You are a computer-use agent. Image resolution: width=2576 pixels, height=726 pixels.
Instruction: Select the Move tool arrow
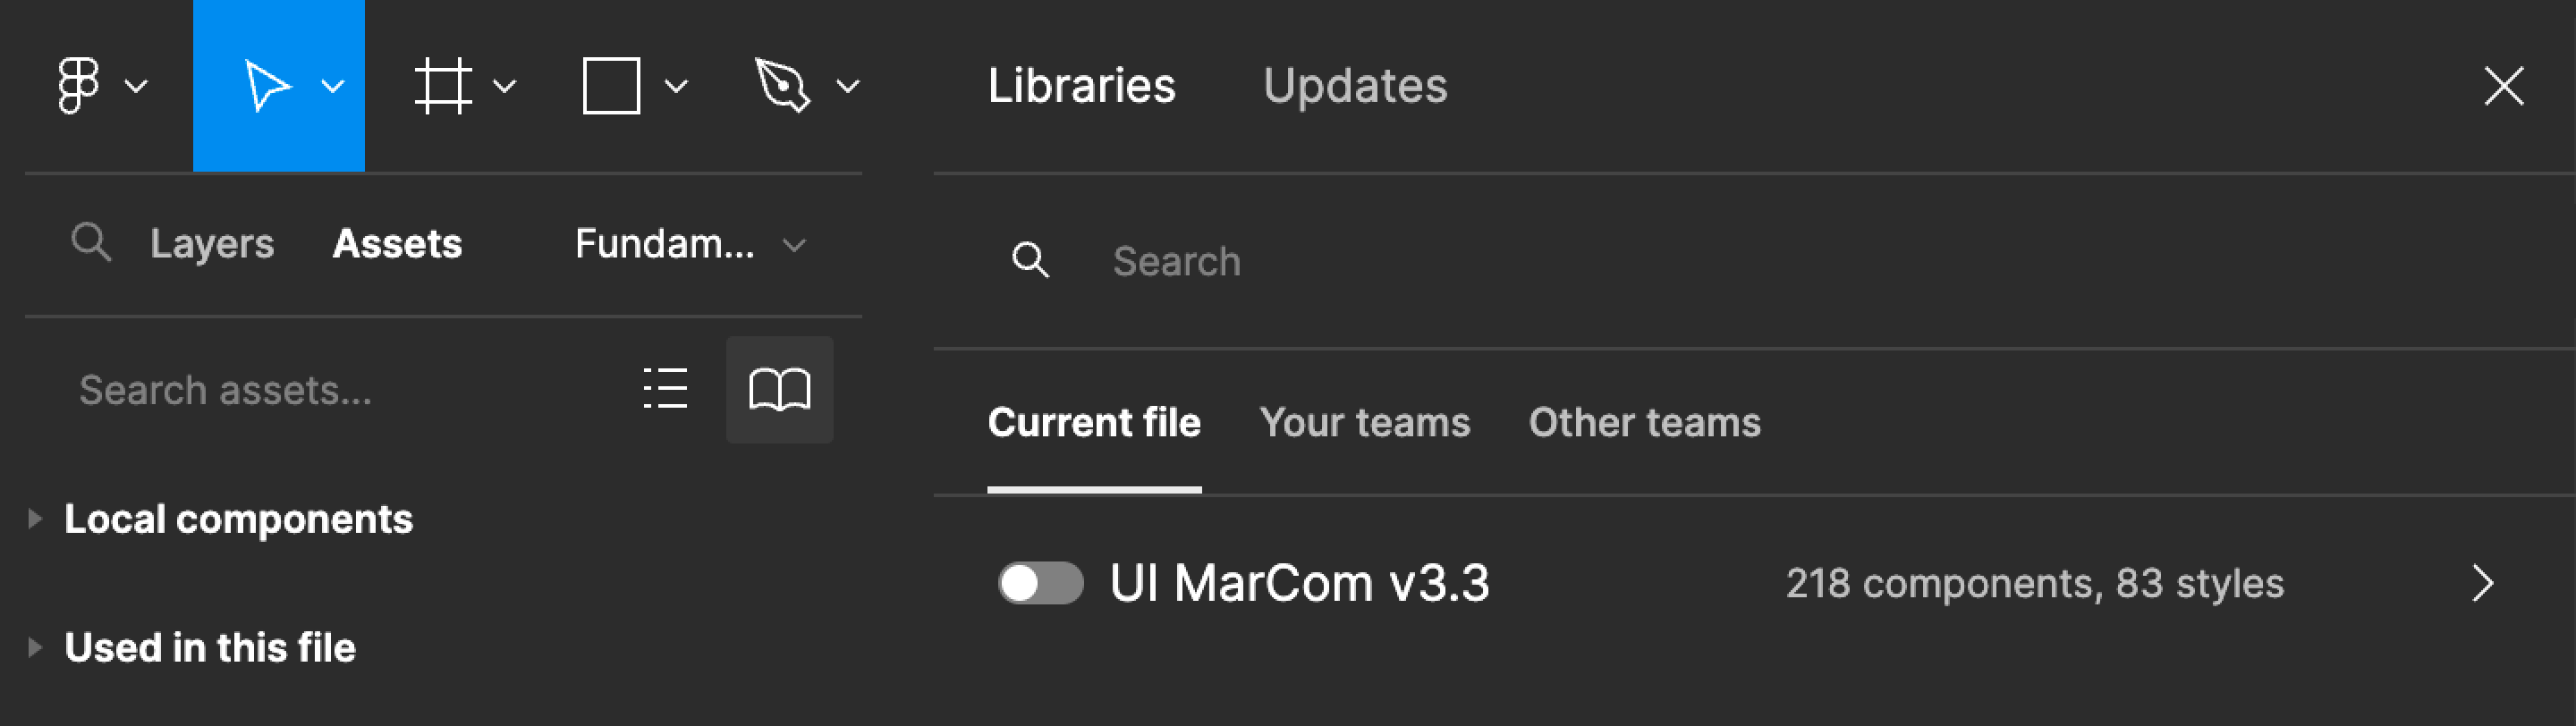[x=266, y=85]
